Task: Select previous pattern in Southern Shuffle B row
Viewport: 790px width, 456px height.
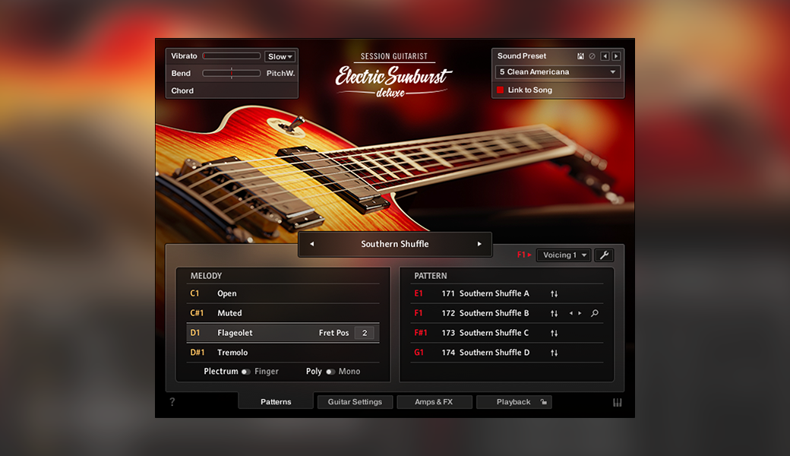Action: [x=570, y=313]
